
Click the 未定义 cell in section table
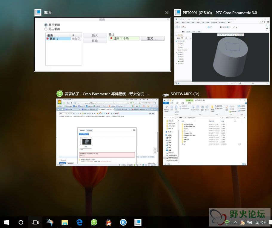76,39
